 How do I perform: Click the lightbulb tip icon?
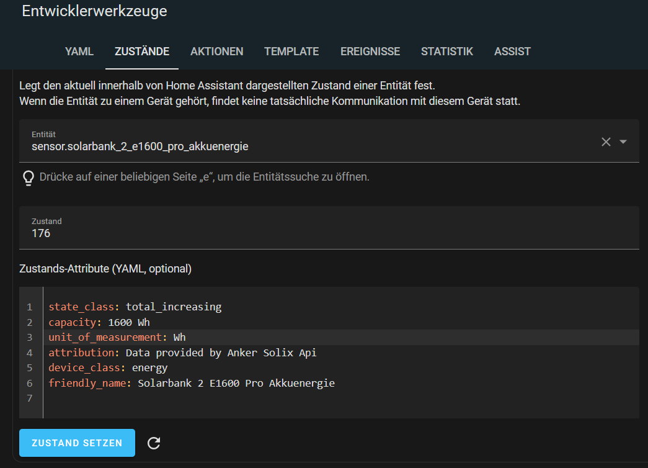pos(28,178)
